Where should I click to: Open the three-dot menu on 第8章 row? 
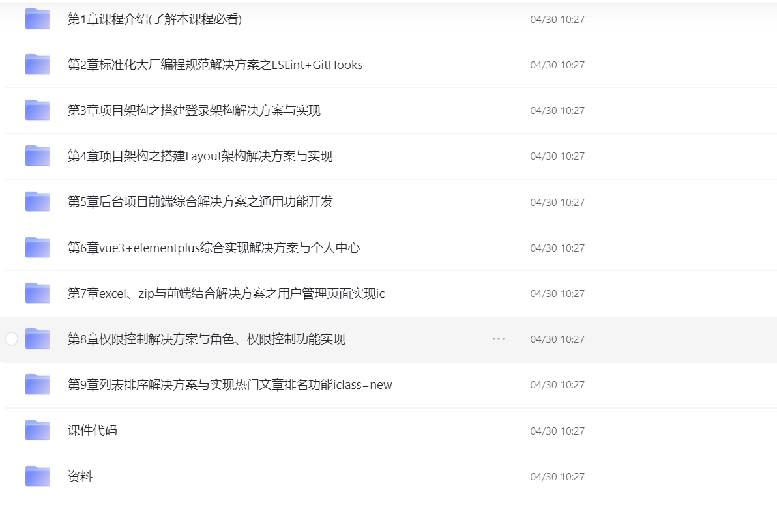pyautogui.click(x=499, y=339)
